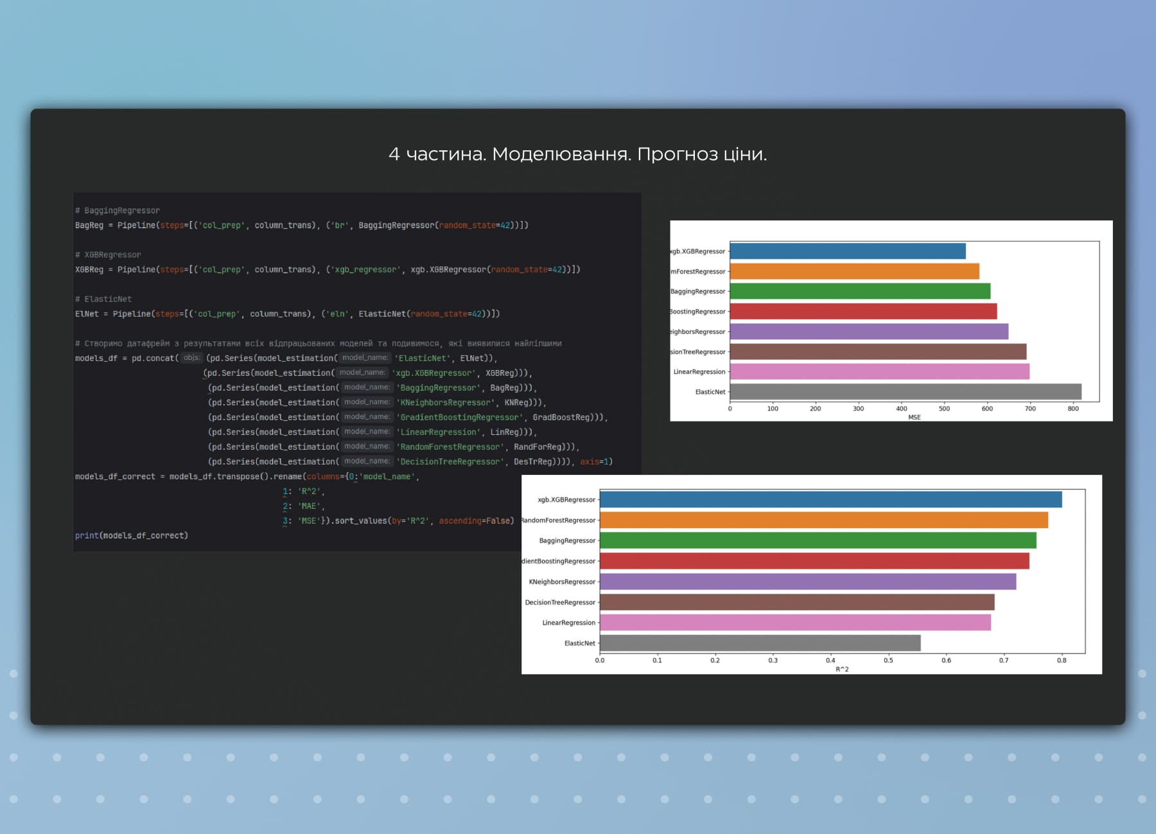Screen dimensions: 1156x834
Task: Click 'BaggingRegressor' label in R^2 chart
Action: (x=568, y=541)
